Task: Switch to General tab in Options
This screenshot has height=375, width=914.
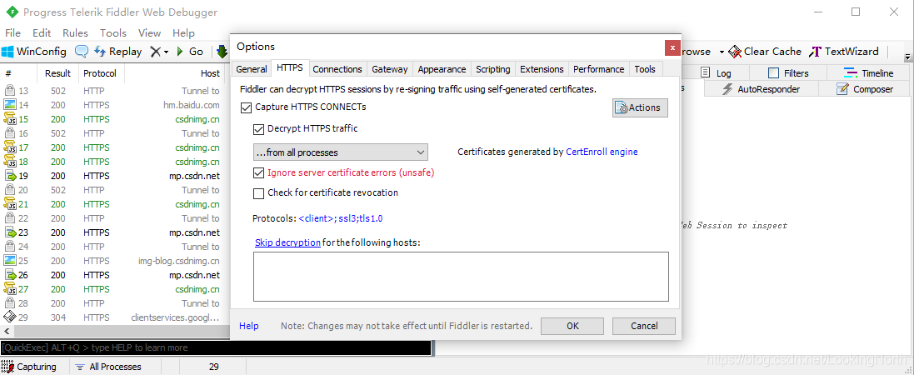Action: click(252, 69)
